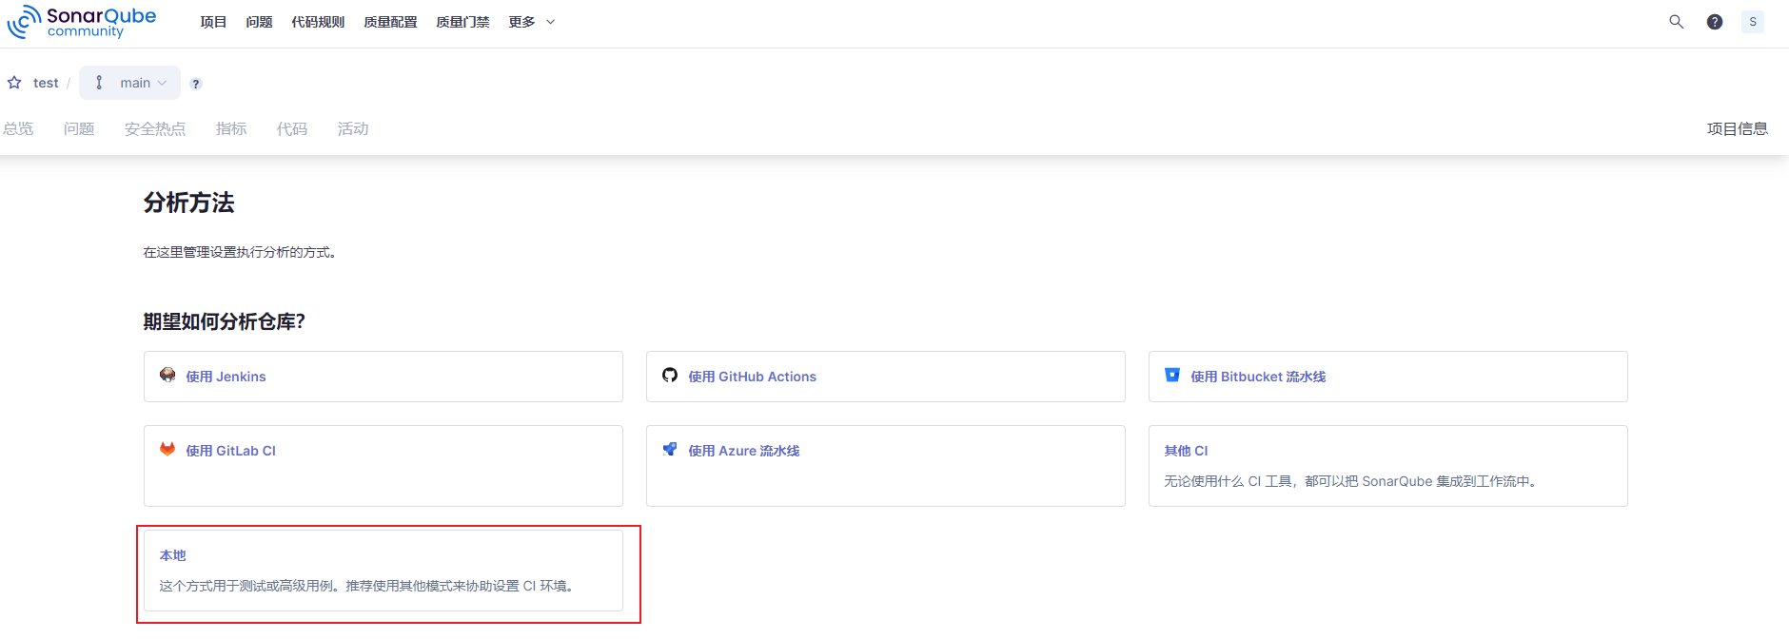
Task: Choose 使用 GitLab CI method
Action: 383,466
